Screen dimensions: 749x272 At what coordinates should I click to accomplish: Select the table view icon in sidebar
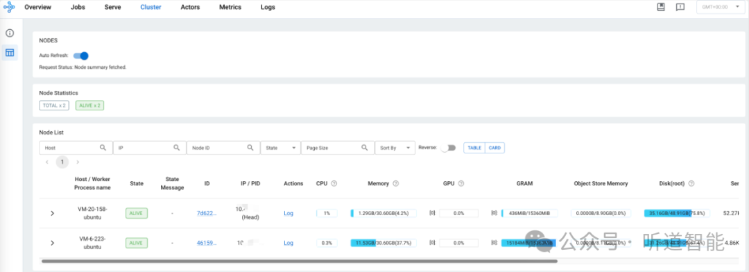click(x=10, y=53)
